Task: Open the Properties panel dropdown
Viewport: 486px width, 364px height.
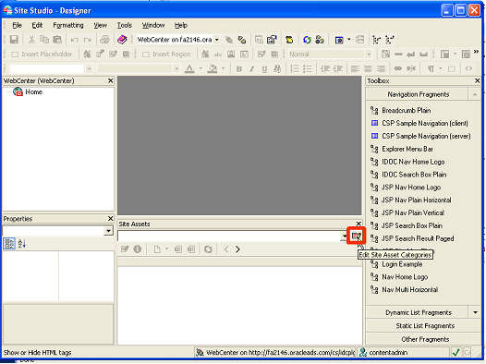Action: pos(108,231)
